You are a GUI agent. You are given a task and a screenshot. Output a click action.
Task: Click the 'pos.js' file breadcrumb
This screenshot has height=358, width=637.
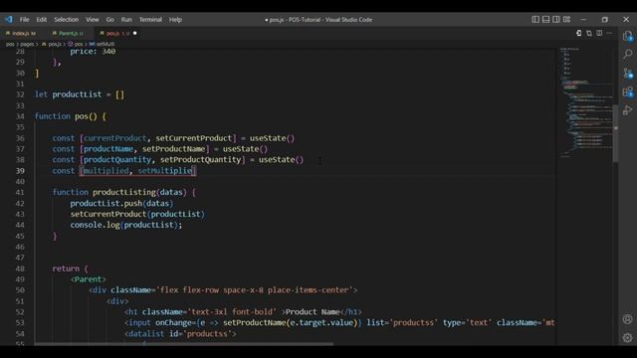tap(52, 44)
